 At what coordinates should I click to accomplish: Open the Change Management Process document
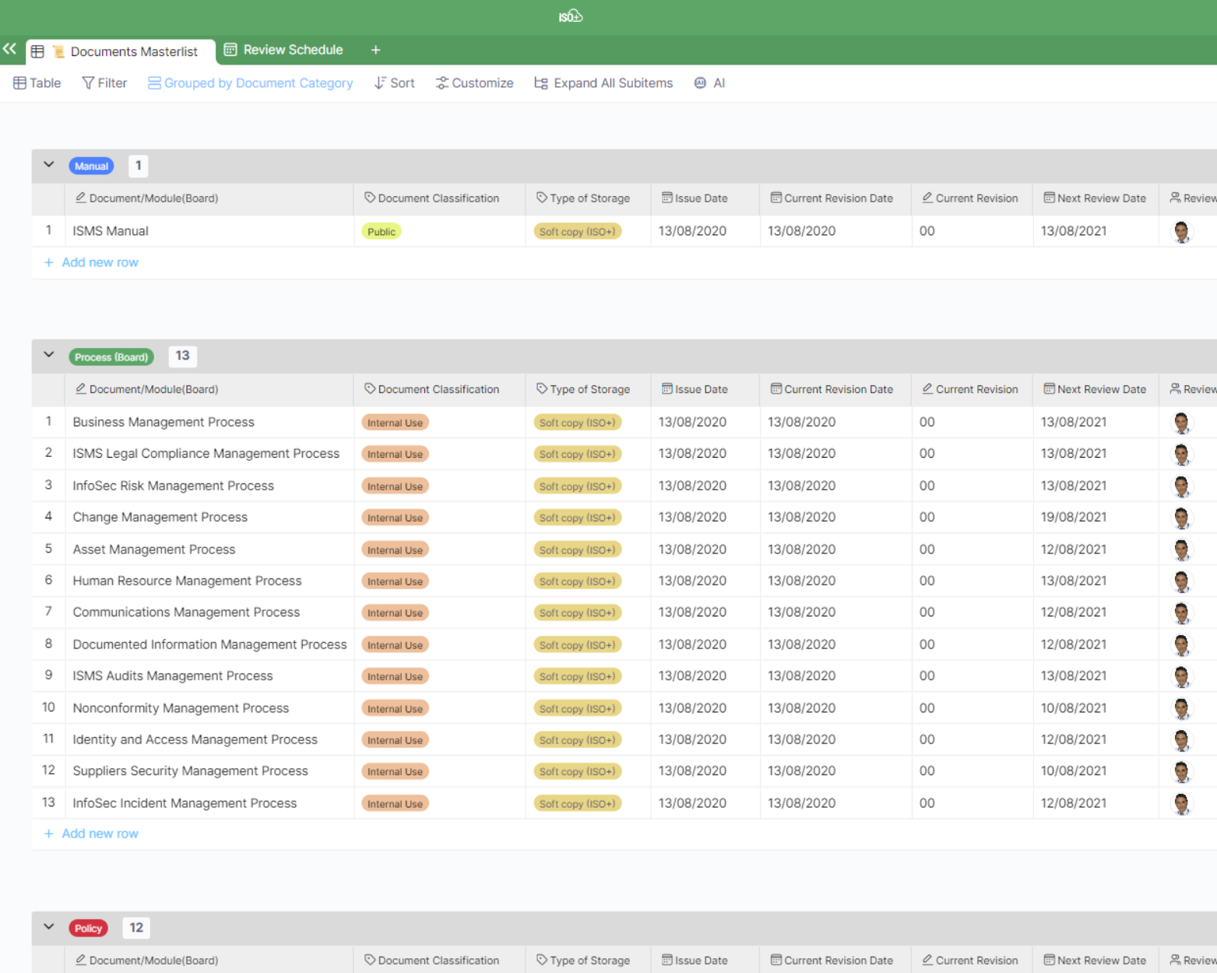click(160, 517)
